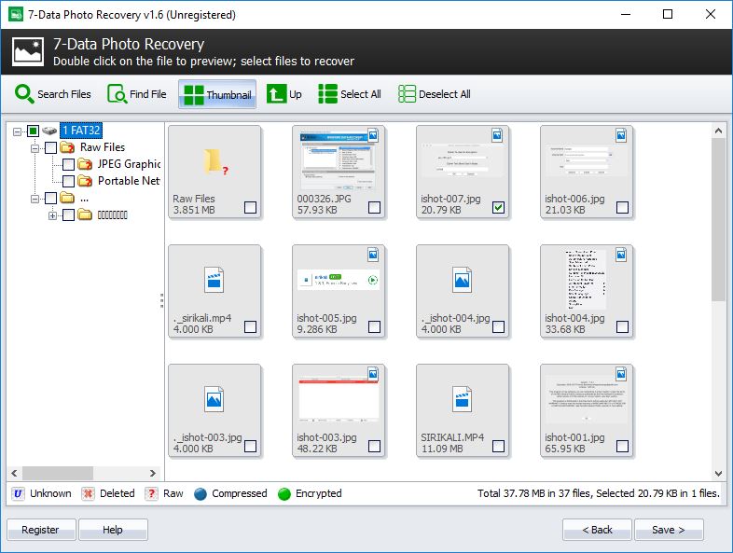Check the Portable Net tree checkbox
This screenshot has height=553, width=733.
pyautogui.click(x=68, y=181)
